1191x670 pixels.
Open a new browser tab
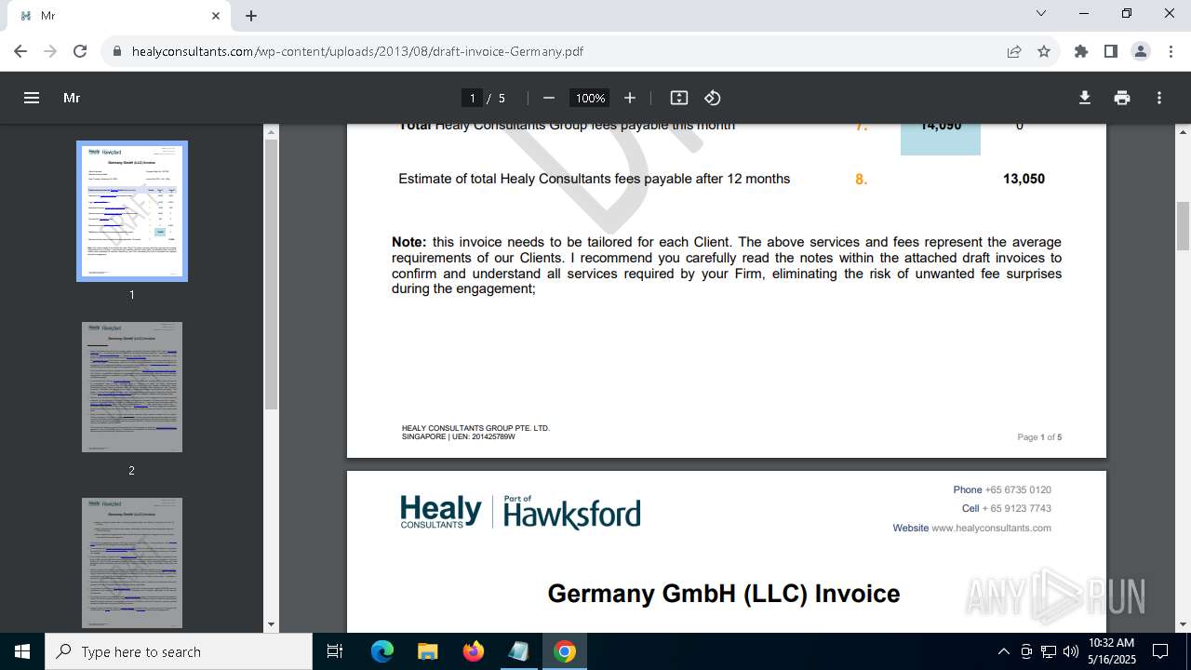[x=251, y=16]
